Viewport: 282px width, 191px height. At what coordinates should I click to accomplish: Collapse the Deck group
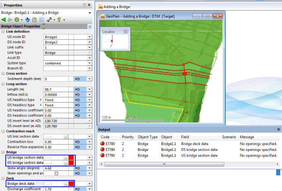3,178
